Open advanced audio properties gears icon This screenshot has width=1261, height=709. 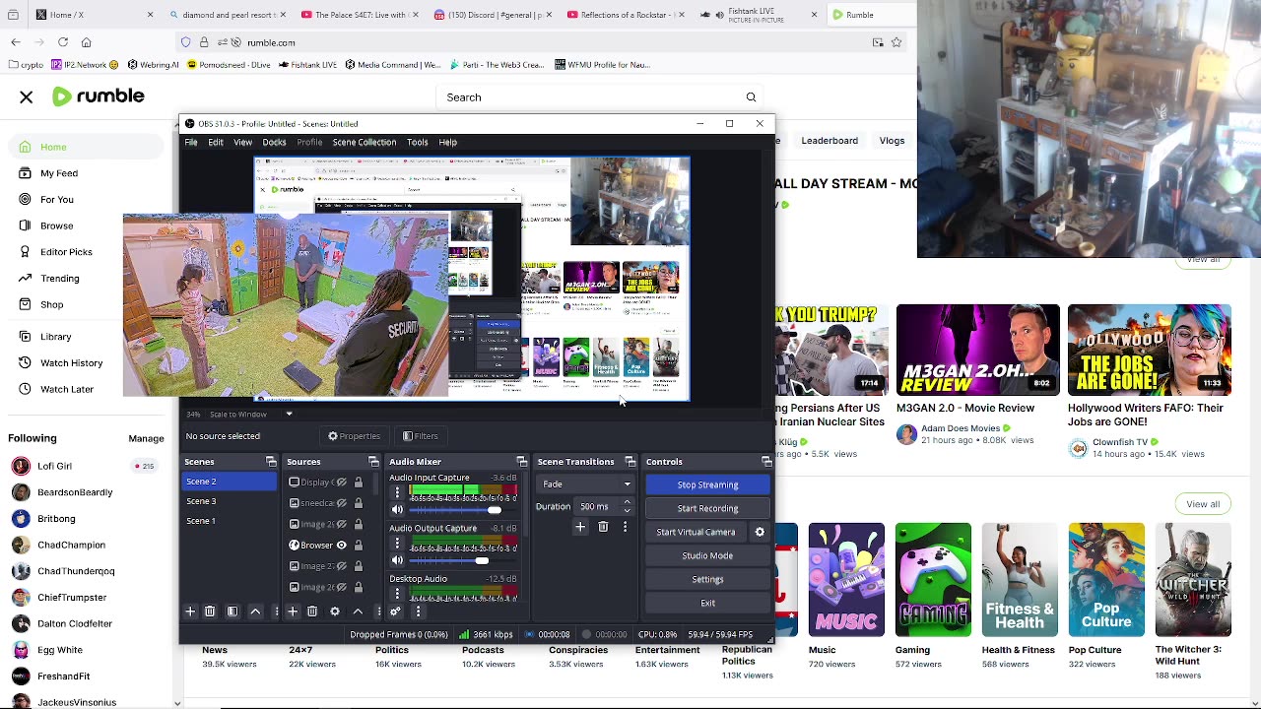[396, 612]
